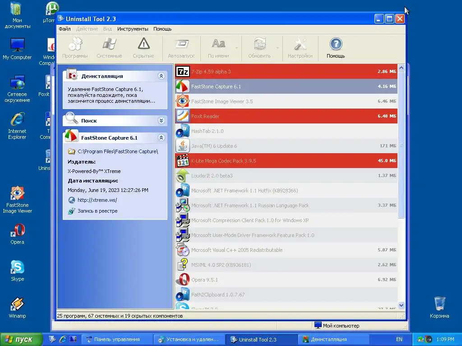The height and width of the screenshot is (346, 462).
Task: Select FastStone Image Viewer 3.5 eye icon
Action: [183, 101]
